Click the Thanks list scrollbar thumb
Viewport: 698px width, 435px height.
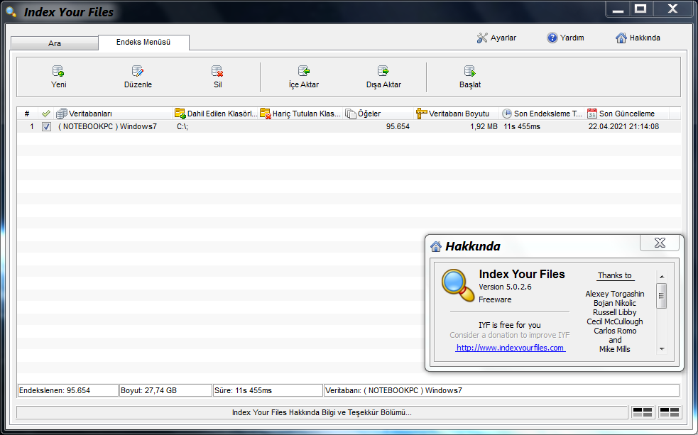click(662, 296)
